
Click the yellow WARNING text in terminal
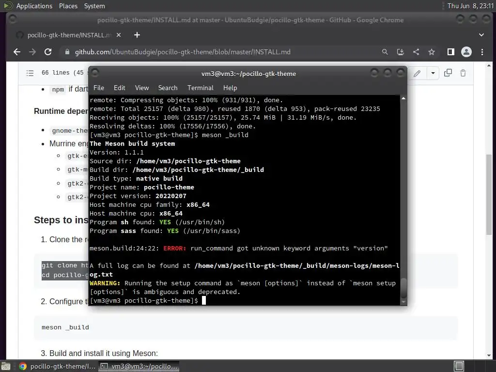click(x=105, y=283)
